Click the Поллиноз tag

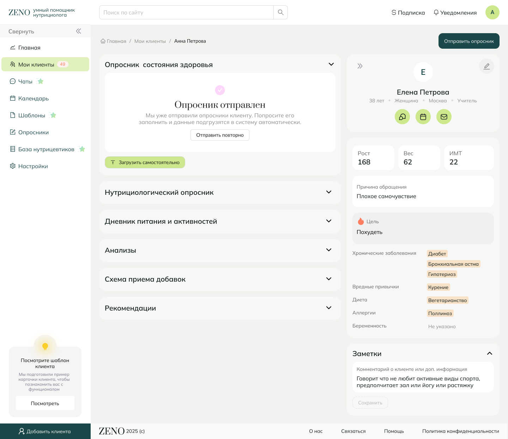point(440,313)
